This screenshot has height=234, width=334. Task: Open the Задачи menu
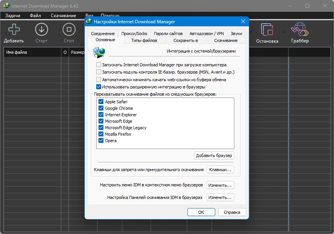(13, 16)
